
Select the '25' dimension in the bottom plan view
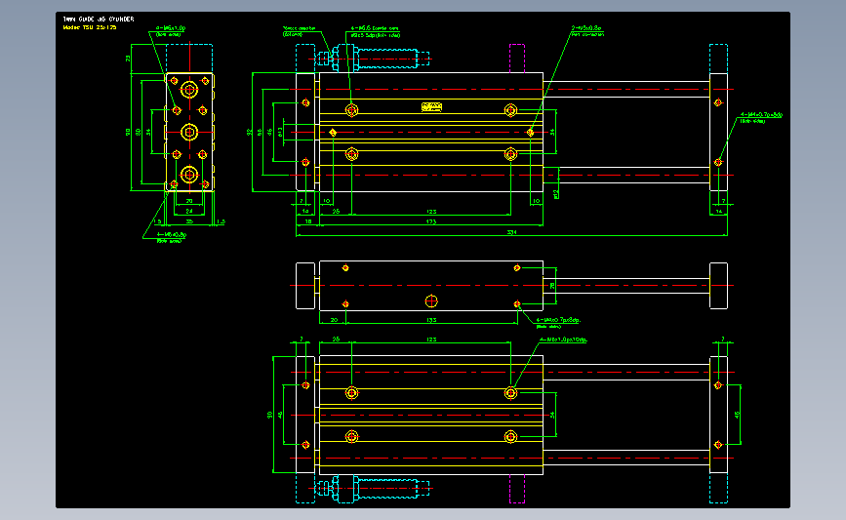pos(336,340)
